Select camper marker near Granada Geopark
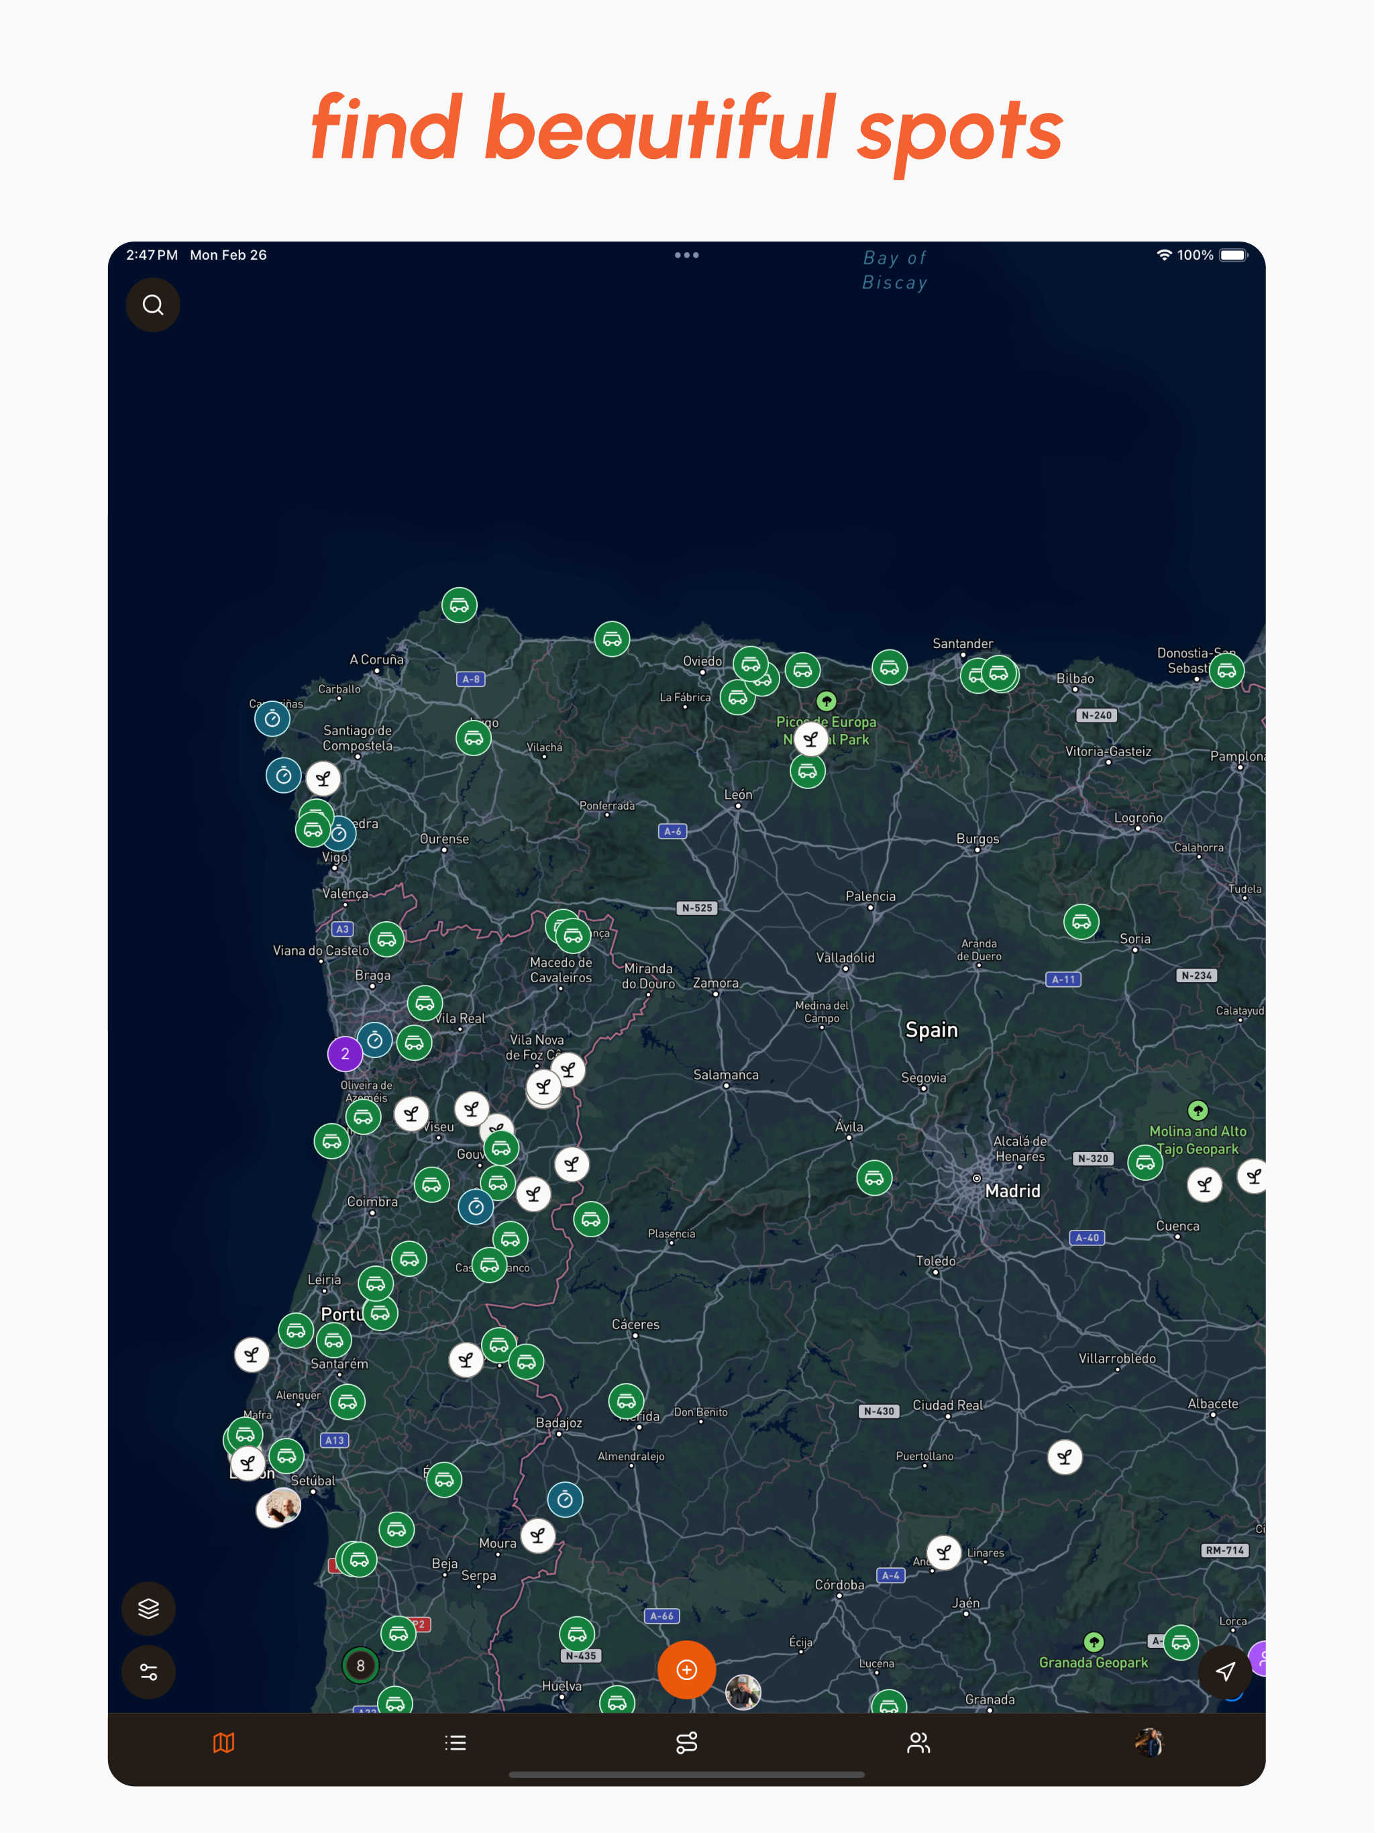Image resolution: width=1374 pixels, height=1833 pixels. (x=1181, y=1642)
